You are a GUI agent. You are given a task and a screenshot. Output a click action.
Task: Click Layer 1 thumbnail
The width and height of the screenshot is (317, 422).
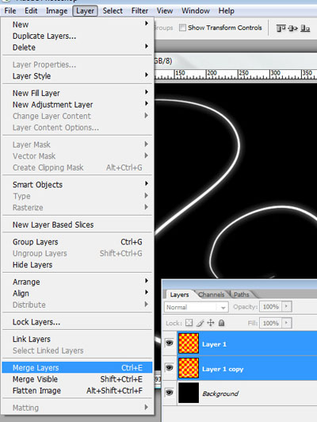point(189,343)
